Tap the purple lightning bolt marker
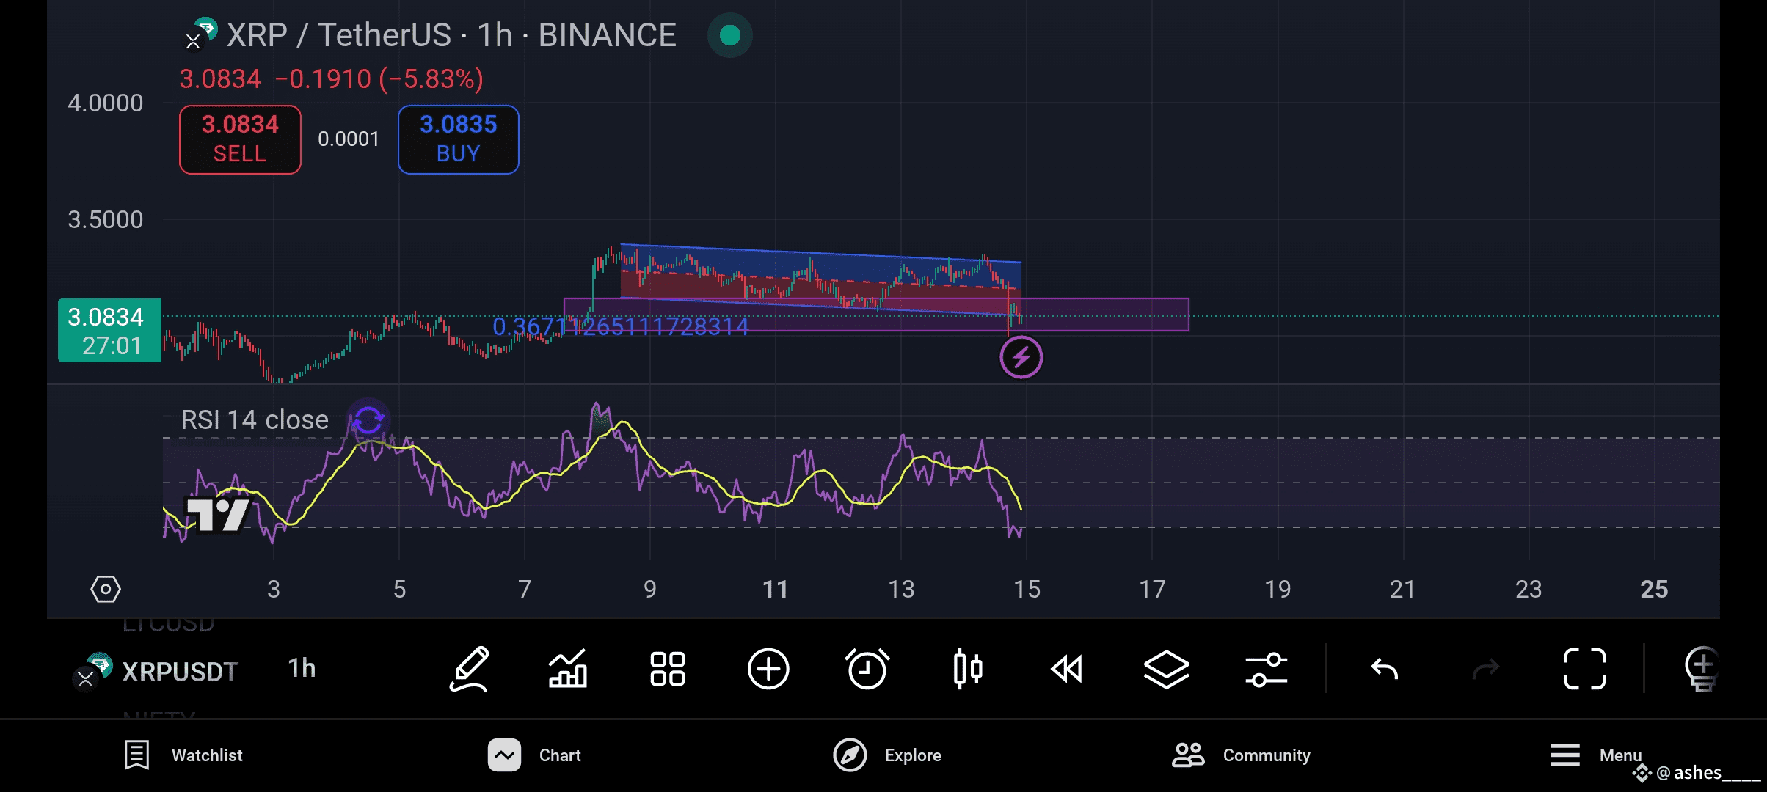Image resolution: width=1767 pixels, height=792 pixels. coord(1021,357)
